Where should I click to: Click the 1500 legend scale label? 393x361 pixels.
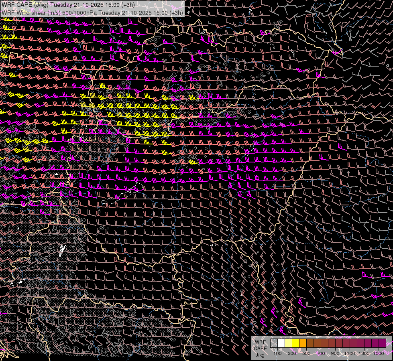pyautogui.click(x=379, y=353)
